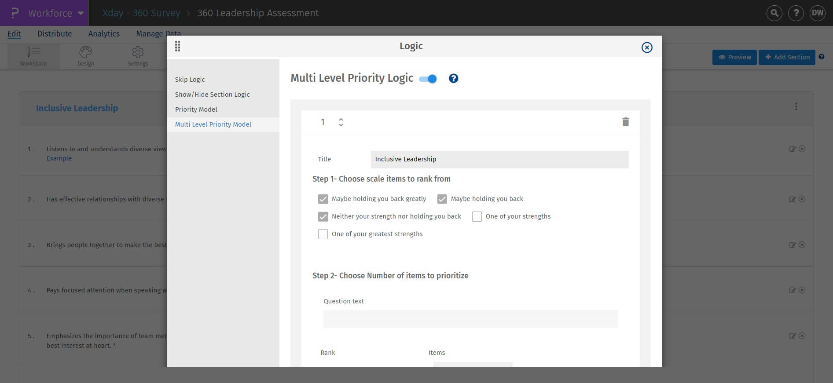Close the Logic dialog

[x=646, y=47]
